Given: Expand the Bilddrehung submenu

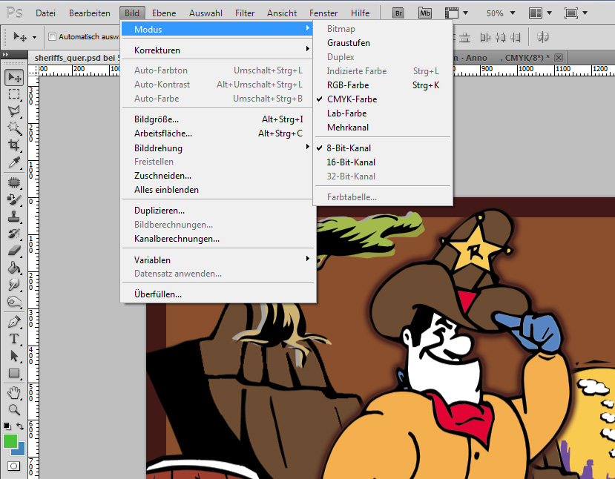Looking at the screenshot, I should (217, 148).
